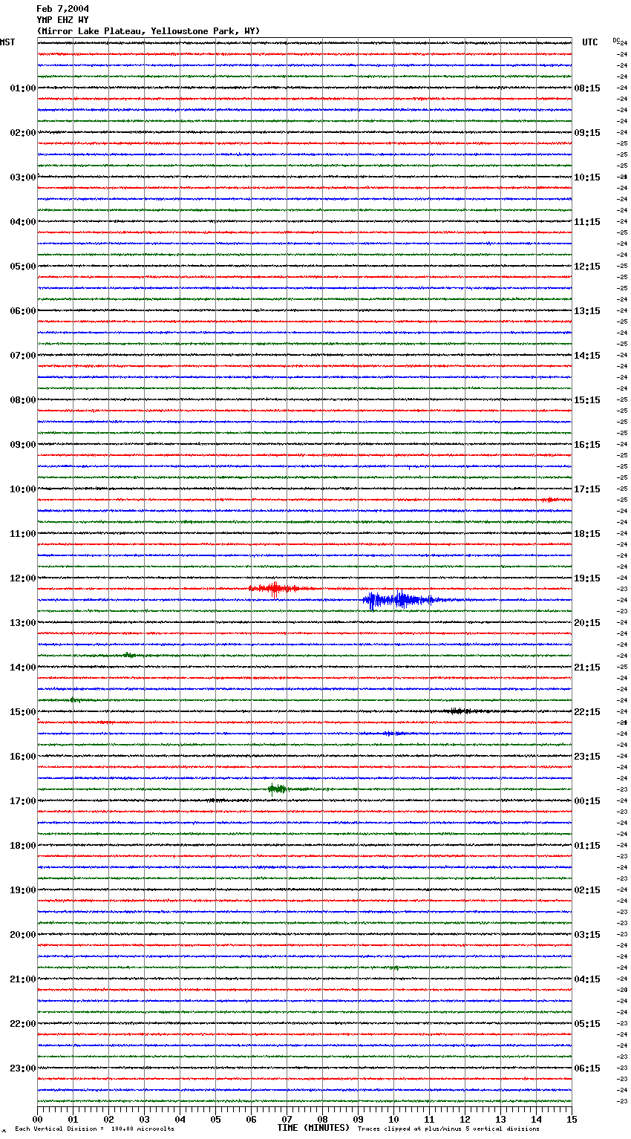
Task: Click the 16:00 MST time label
Action: [23, 757]
